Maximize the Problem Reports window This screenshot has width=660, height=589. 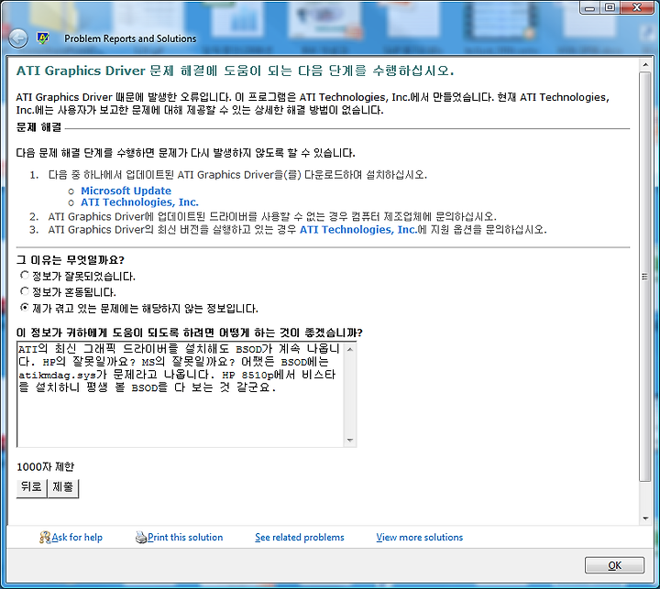coord(610,7)
